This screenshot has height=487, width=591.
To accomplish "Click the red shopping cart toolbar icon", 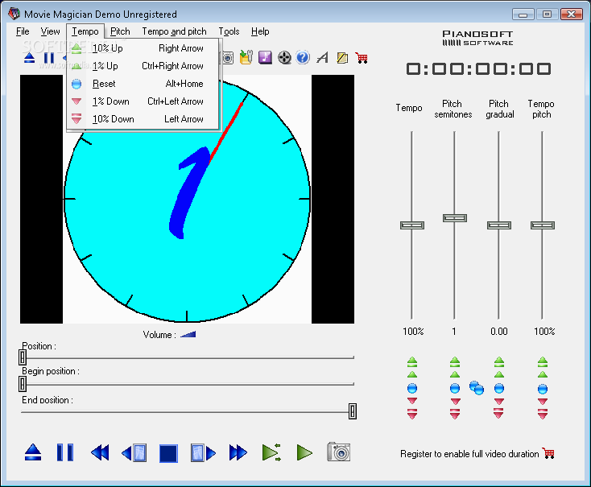I will click(362, 57).
